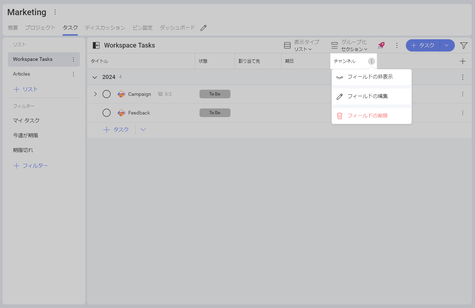Click the trash icon for field deletion
Screen dimensions: 475x308
click(x=340, y=116)
